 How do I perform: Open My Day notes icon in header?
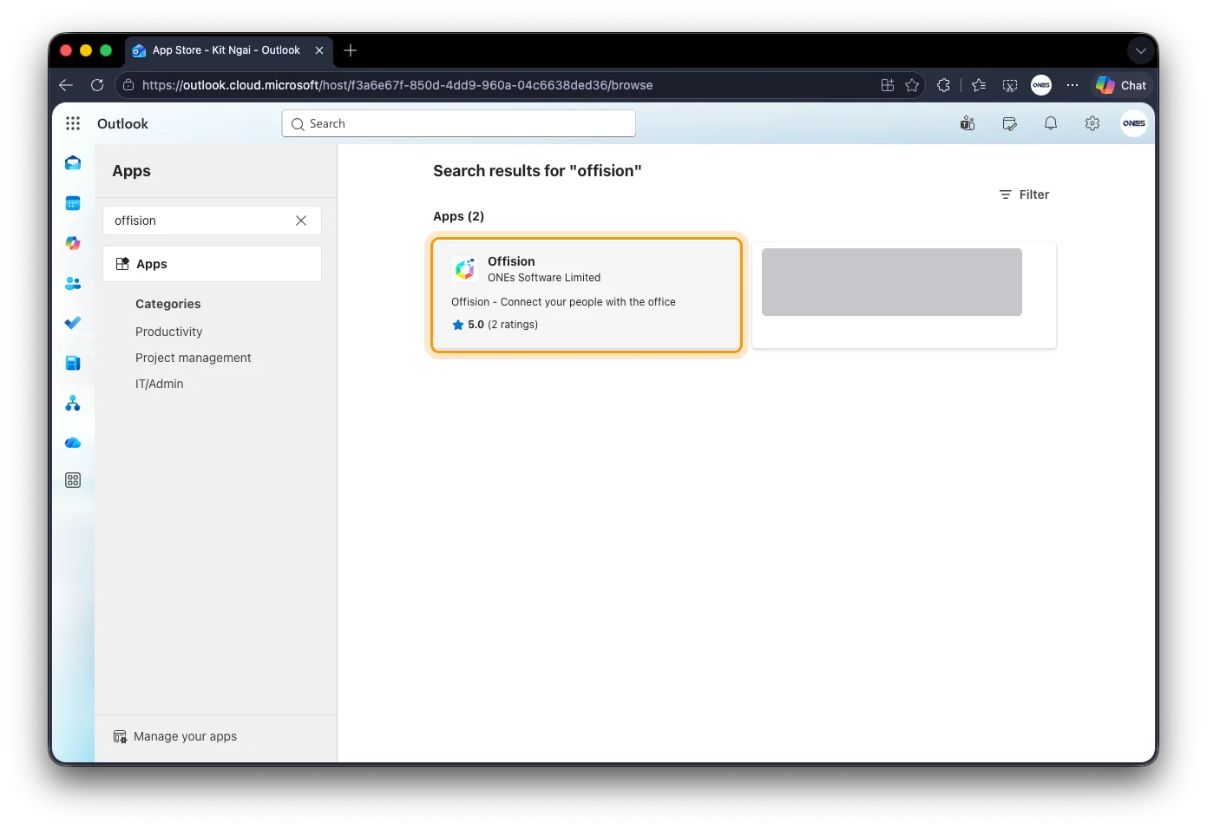point(1009,123)
